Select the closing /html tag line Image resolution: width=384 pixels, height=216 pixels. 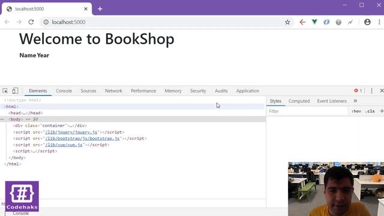[x=13, y=164]
